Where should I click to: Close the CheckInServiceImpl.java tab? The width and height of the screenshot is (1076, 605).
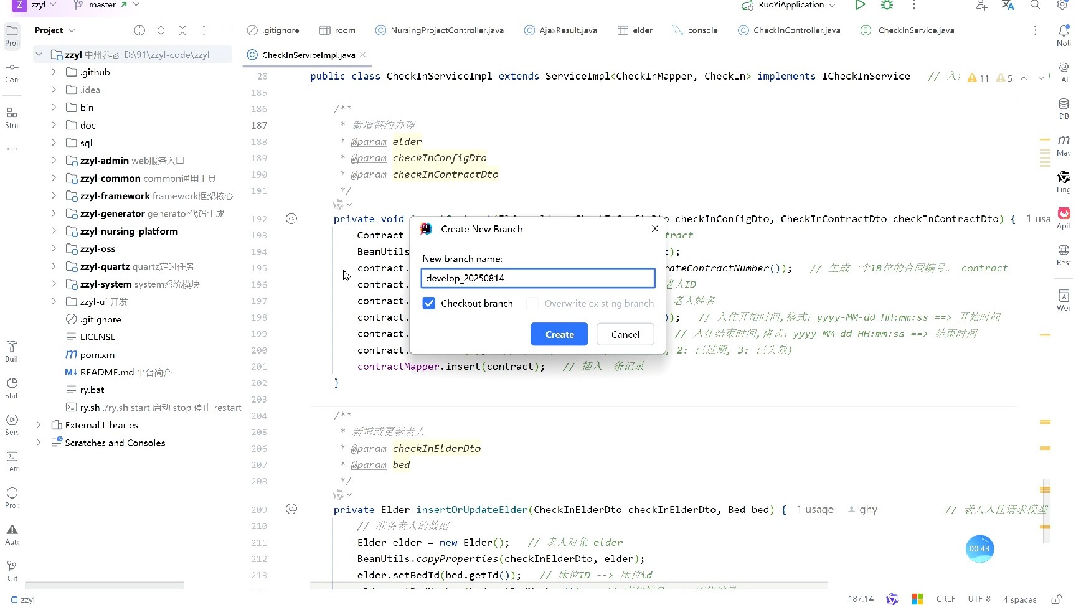coord(363,55)
